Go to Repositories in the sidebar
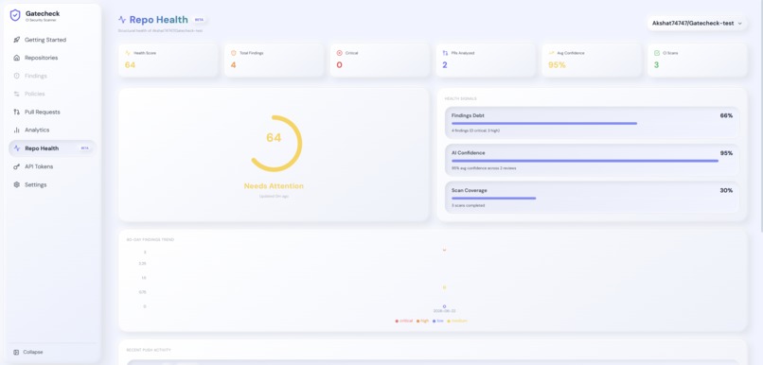The width and height of the screenshot is (763, 365). [x=52, y=58]
